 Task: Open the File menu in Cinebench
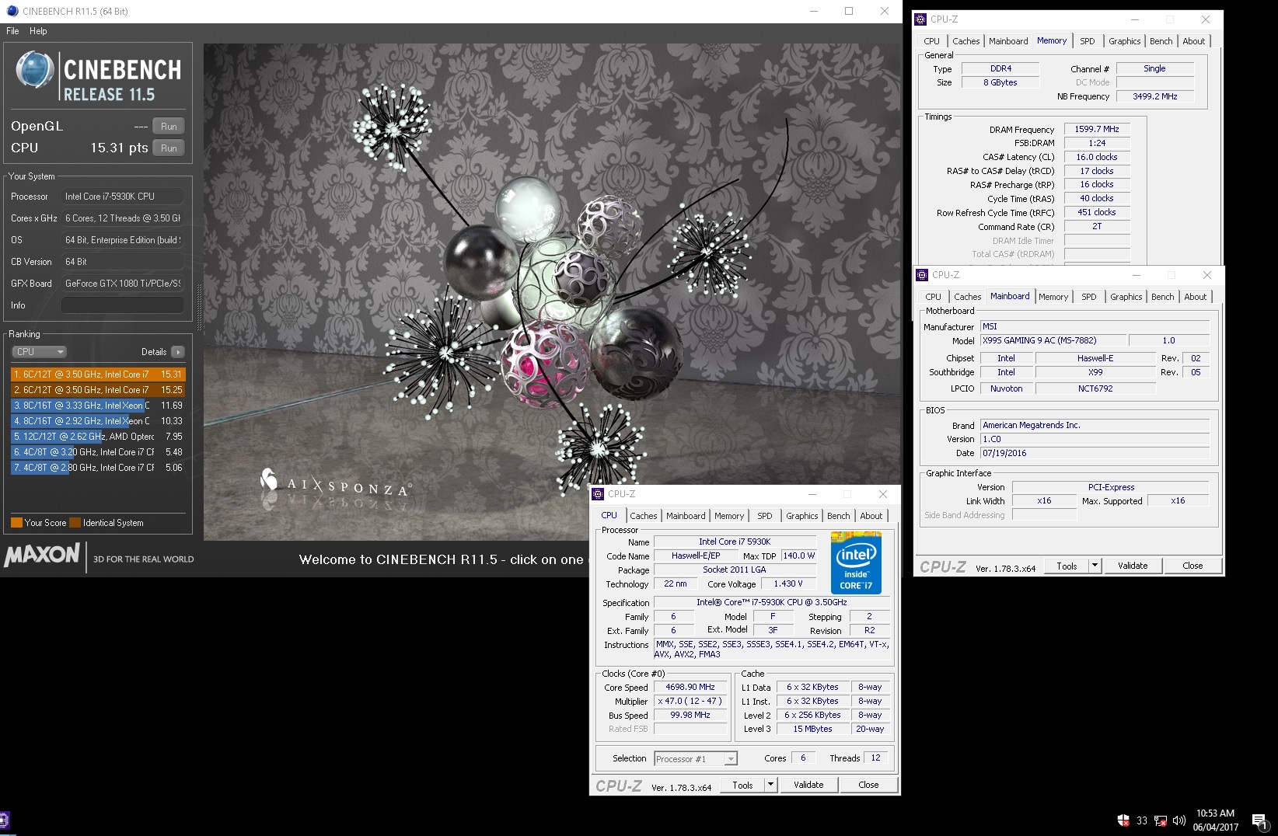click(12, 31)
